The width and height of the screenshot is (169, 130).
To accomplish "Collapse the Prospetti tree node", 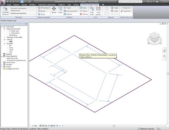I will click(x=4, y=44).
